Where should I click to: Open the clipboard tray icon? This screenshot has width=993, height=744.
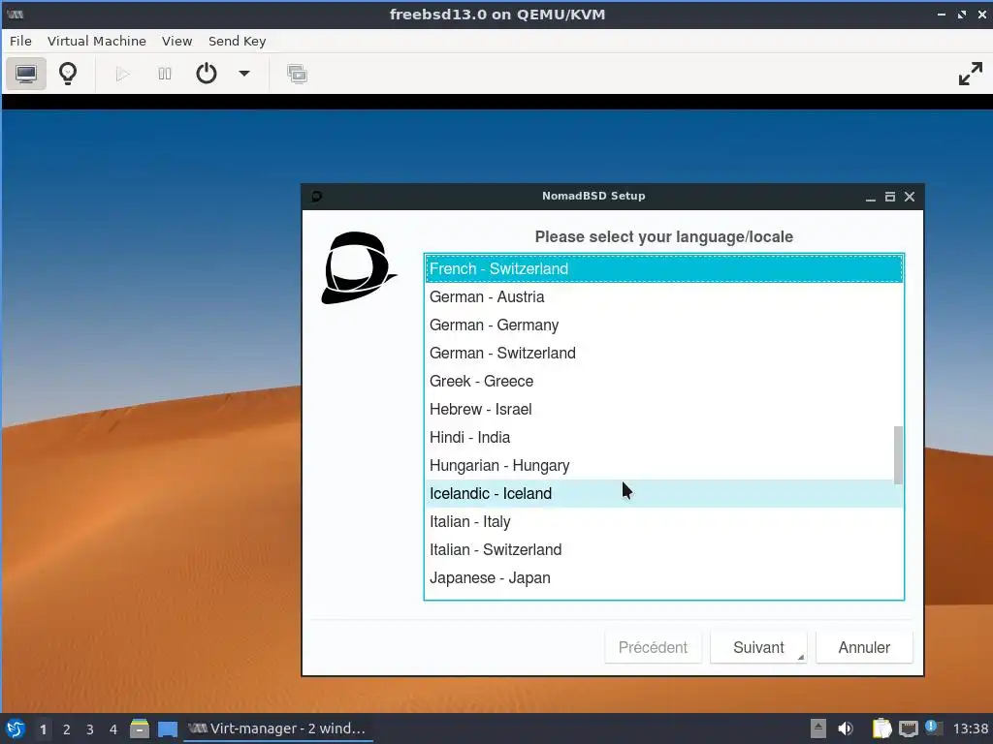pos(881,728)
